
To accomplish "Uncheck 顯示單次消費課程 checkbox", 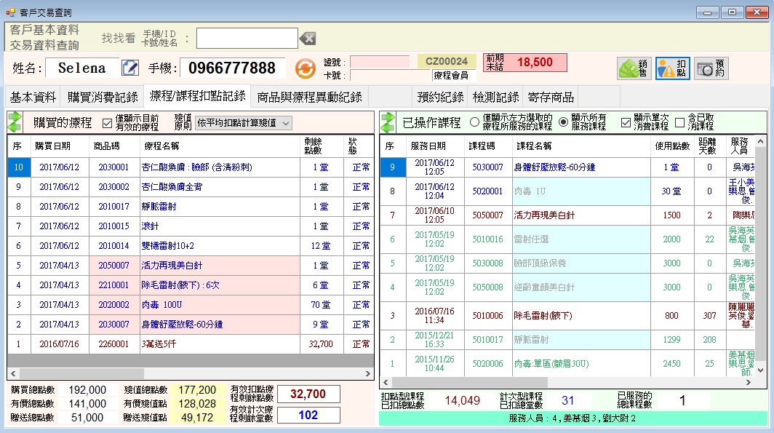I will pos(626,122).
